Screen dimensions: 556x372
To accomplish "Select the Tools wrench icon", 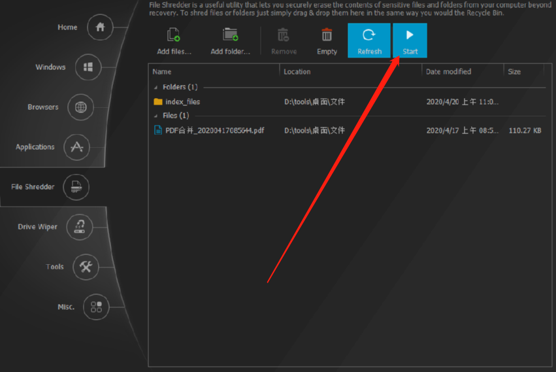I will pyautogui.click(x=86, y=267).
